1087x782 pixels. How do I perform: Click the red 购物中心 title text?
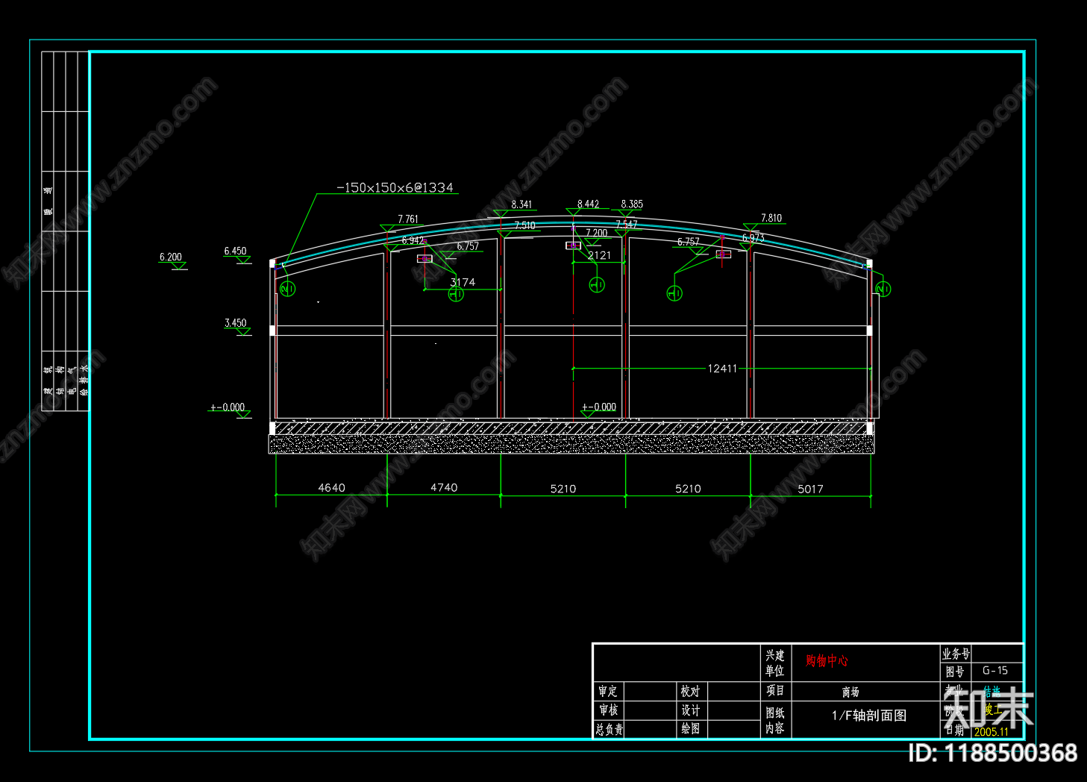(x=827, y=660)
